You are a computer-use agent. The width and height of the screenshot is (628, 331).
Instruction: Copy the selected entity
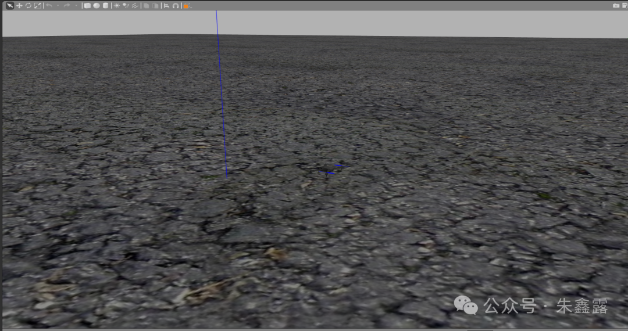point(146,6)
